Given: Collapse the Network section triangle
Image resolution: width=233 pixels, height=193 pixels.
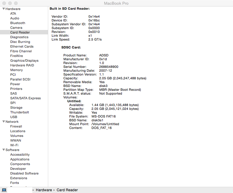Looking at the screenshot, I should pyautogui.click(x=4, y=122).
